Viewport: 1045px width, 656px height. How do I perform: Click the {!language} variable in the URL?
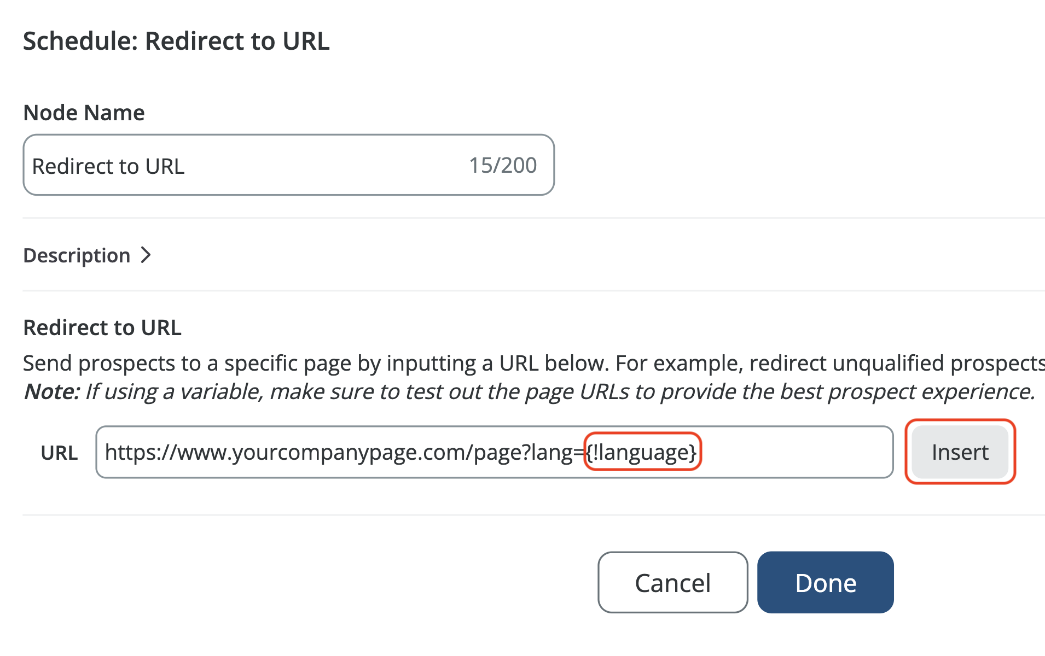click(x=642, y=452)
